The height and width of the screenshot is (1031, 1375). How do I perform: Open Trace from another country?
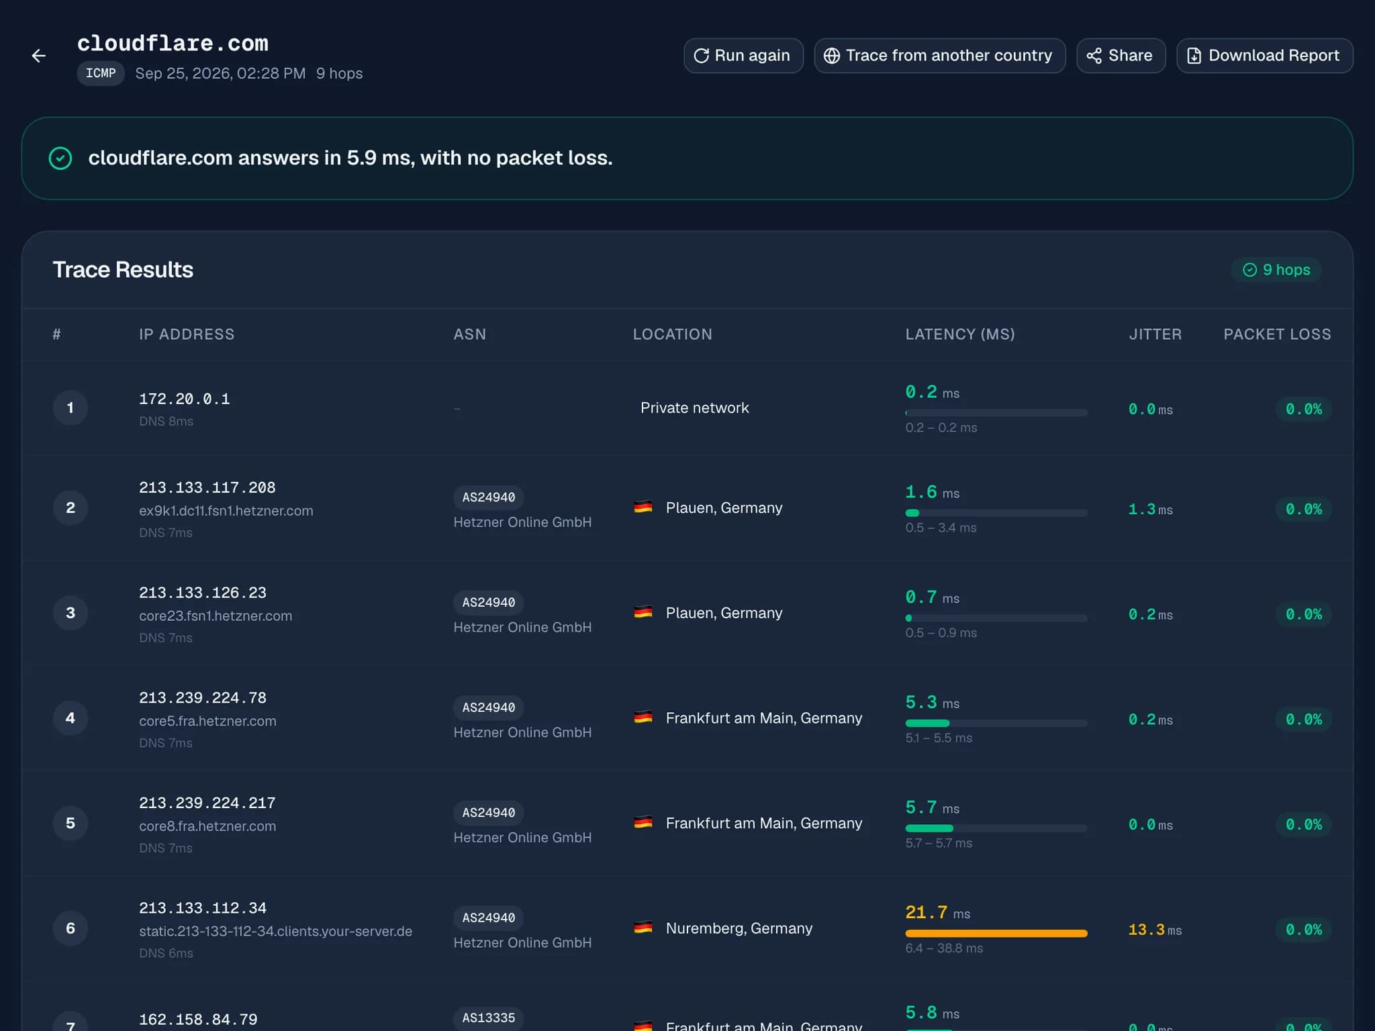click(939, 56)
